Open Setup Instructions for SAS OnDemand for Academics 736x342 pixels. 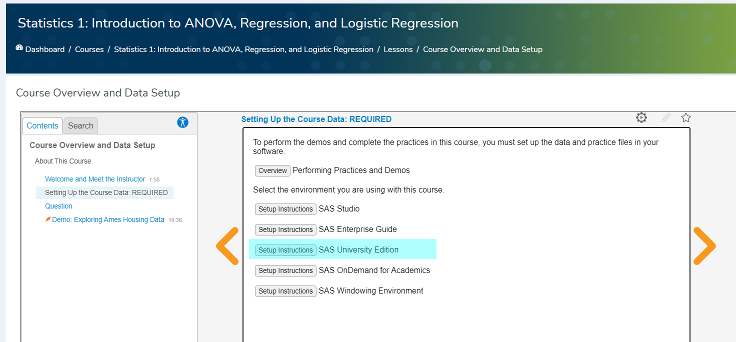click(285, 270)
